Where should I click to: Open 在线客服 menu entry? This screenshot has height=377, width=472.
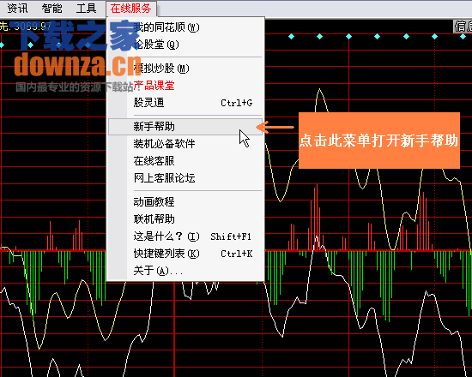tap(185, 161)
